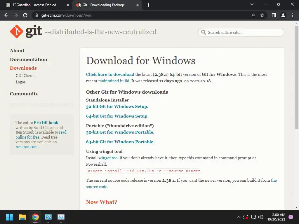299x224 pixels.
Task: Click the 'Using winget tool' subheading
Action: coord(104,151)
